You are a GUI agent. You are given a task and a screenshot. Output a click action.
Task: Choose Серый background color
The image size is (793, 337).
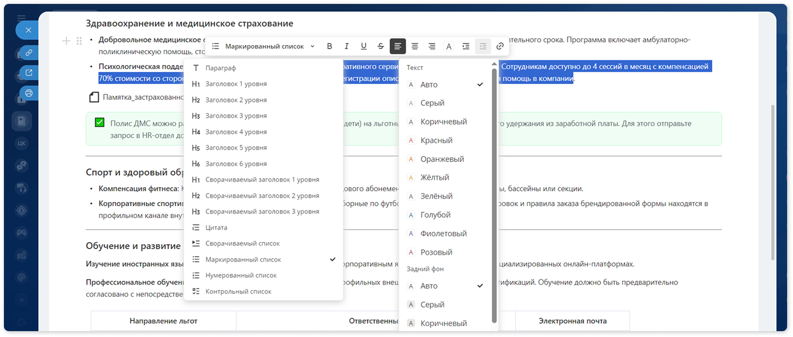[444, 305]
